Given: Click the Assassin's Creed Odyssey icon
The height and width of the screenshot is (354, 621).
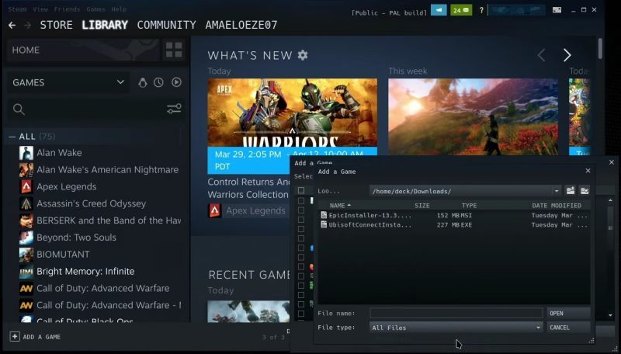Looking at the screenshot, I should (26, 203).
